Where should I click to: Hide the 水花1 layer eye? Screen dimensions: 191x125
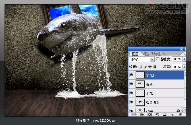tap(131, 75)
